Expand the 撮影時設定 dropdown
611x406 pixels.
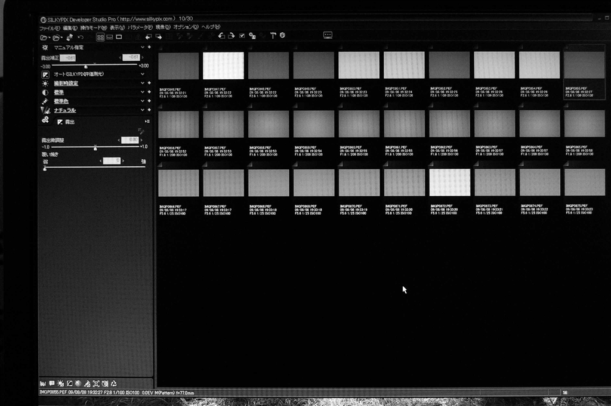[142, 83]
